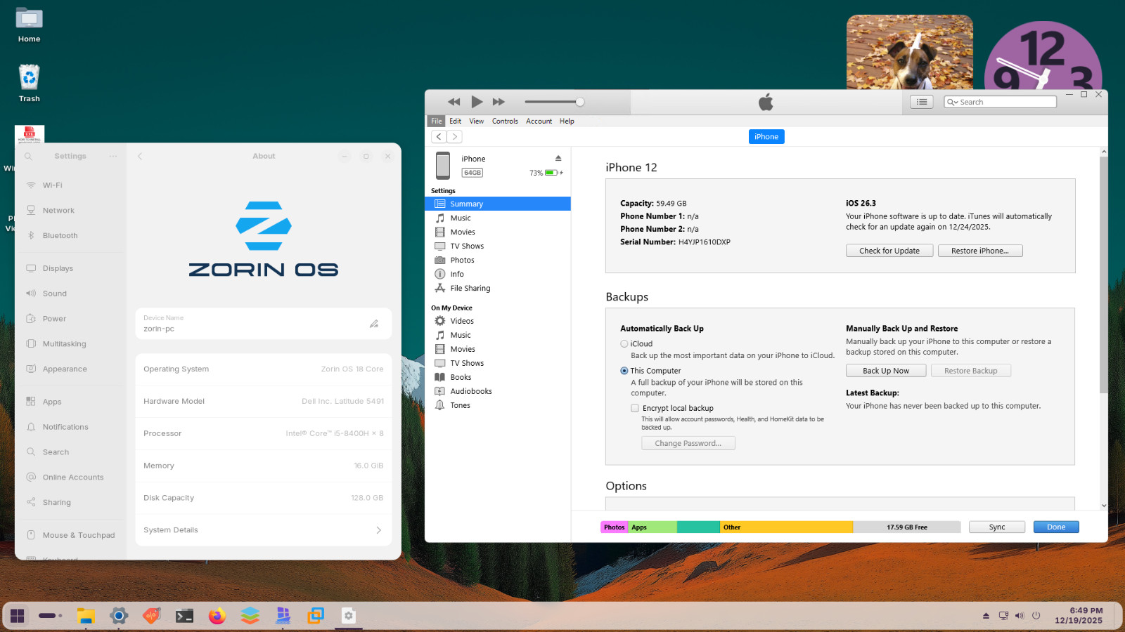The width and height of the screenshot is (1125, 632).
Task: Go forward with the iTunes right arrow
Action: click(x=455, y=136)
